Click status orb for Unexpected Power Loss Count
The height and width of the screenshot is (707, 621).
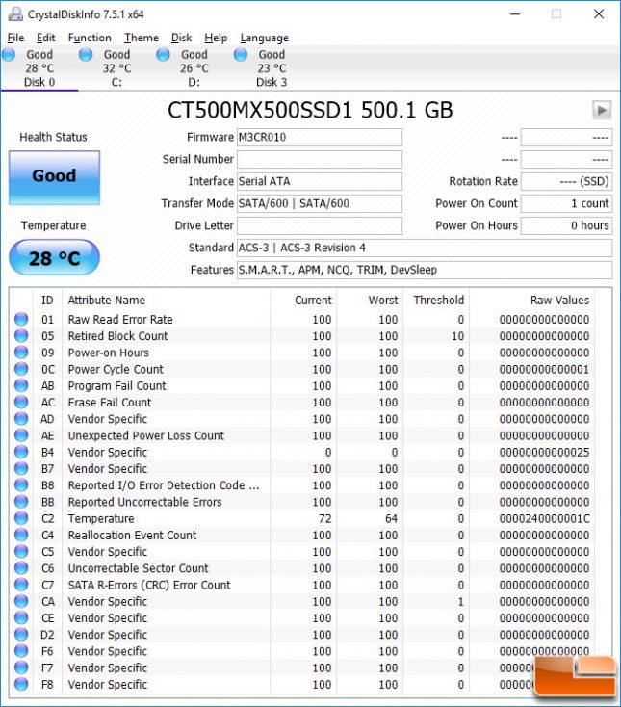coord(21,435)
